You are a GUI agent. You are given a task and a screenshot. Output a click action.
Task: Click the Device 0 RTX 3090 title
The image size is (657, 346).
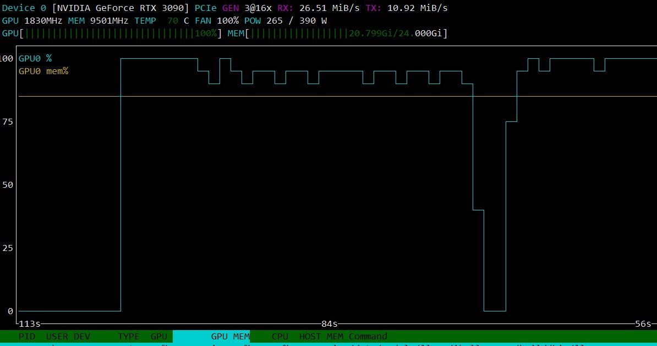[96, 8]
